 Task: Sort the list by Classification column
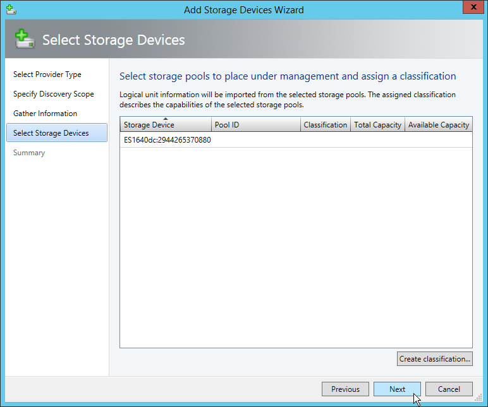(325, 125)
